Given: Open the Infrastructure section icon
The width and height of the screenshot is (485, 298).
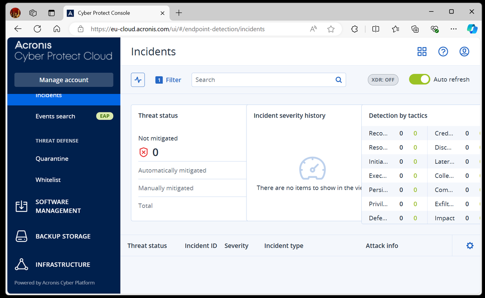Looking at the screenshot, I should (x=21, y=264).
